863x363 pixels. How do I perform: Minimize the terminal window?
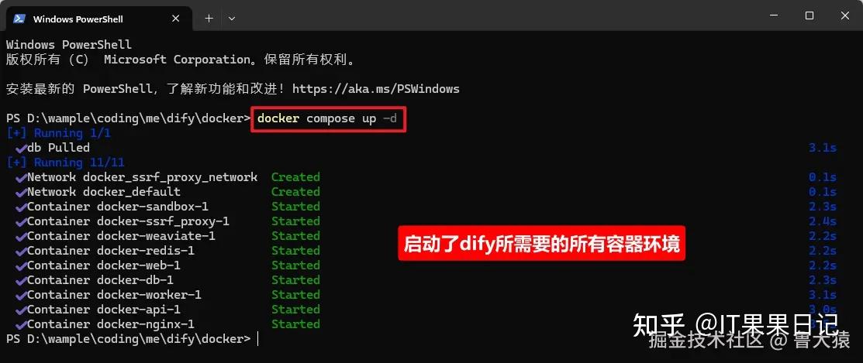[773, 16]
